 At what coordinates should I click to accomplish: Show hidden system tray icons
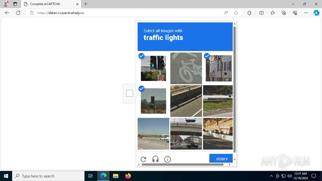(x=271, y=176)
